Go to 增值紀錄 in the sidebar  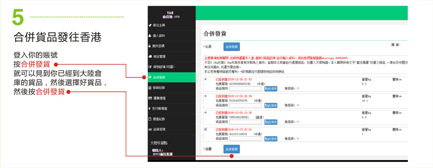click(171, 119)
